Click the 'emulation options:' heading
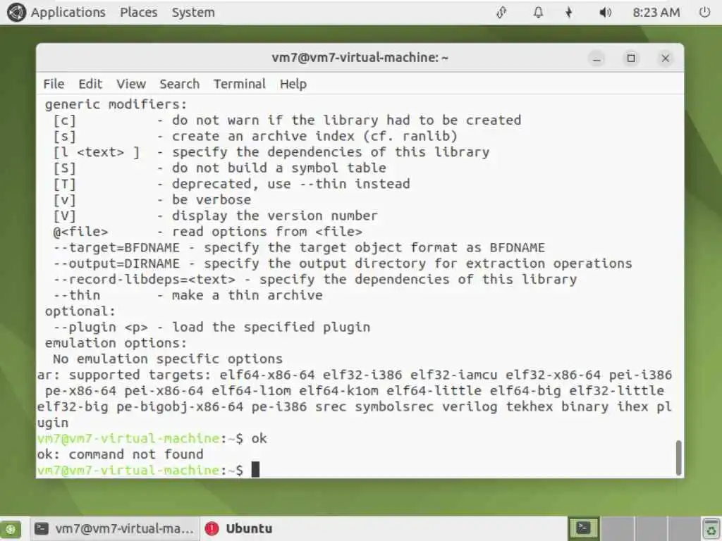 [116, 343]
